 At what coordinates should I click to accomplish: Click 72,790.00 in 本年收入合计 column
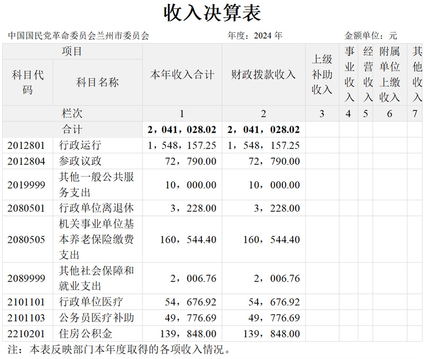(x=191, y=162)
